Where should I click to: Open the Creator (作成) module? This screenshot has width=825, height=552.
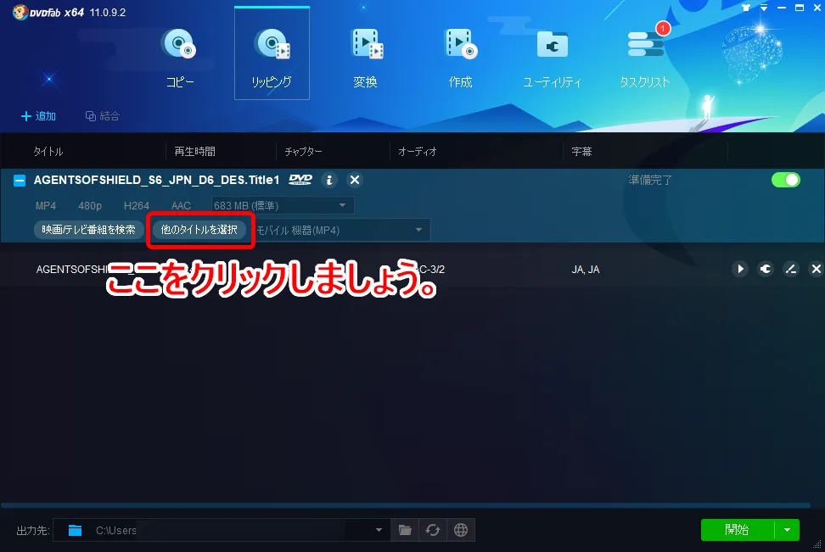pos(460,58)
